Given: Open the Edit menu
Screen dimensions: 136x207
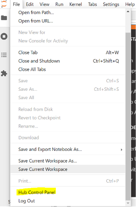Looking at the screenshot, I should coord(30,4).
